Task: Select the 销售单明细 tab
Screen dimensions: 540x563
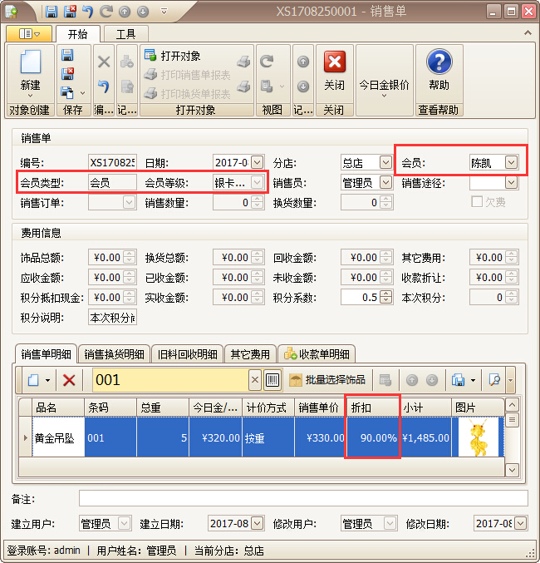Action: click(x=46, y=354)
